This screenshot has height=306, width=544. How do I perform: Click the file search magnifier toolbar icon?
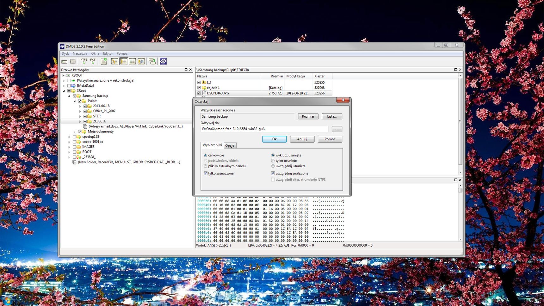[141, 61]
